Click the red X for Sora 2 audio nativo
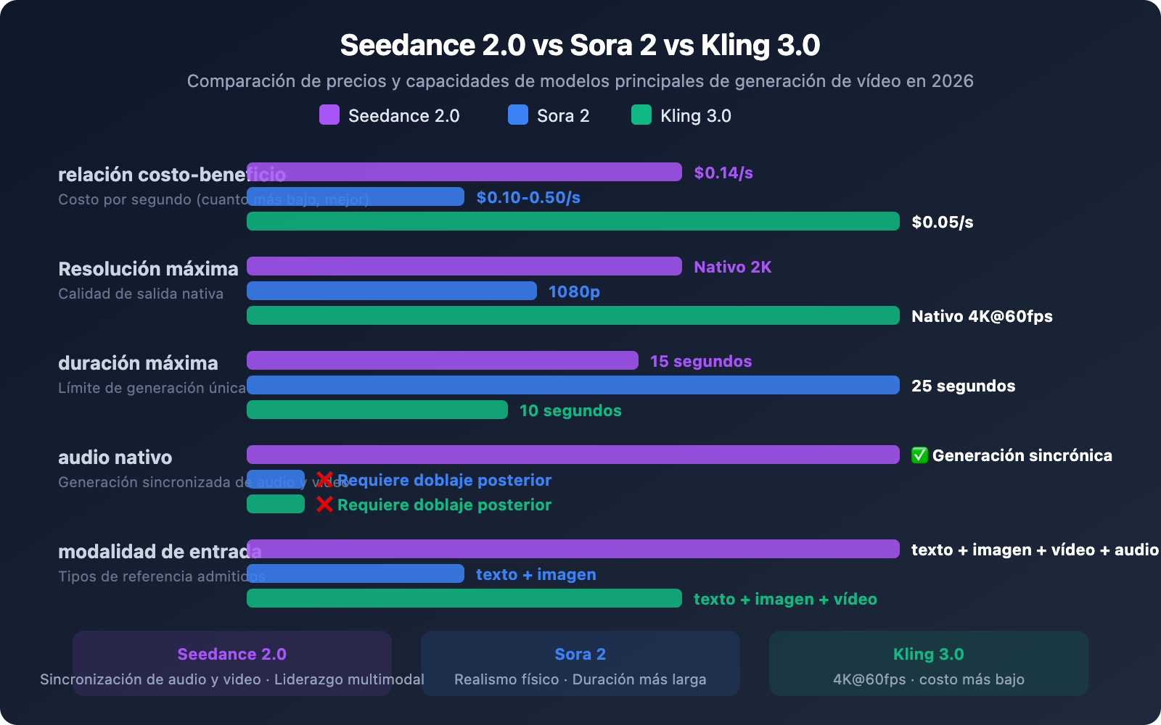The width and height of the screenshot is (1161, 725). coord(325,479)
